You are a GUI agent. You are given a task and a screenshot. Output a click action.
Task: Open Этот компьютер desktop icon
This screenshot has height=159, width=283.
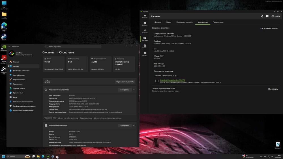coord(4,5)
